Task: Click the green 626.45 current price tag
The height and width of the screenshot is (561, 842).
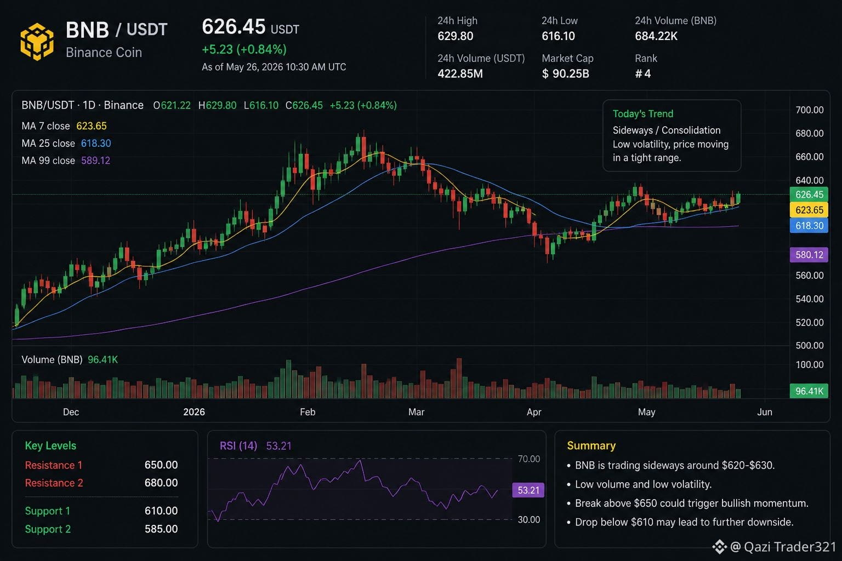Action: (809, 194)
